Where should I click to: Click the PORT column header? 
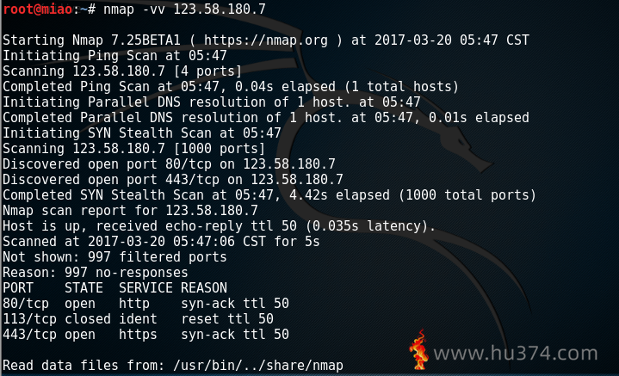tap(18, 288)
